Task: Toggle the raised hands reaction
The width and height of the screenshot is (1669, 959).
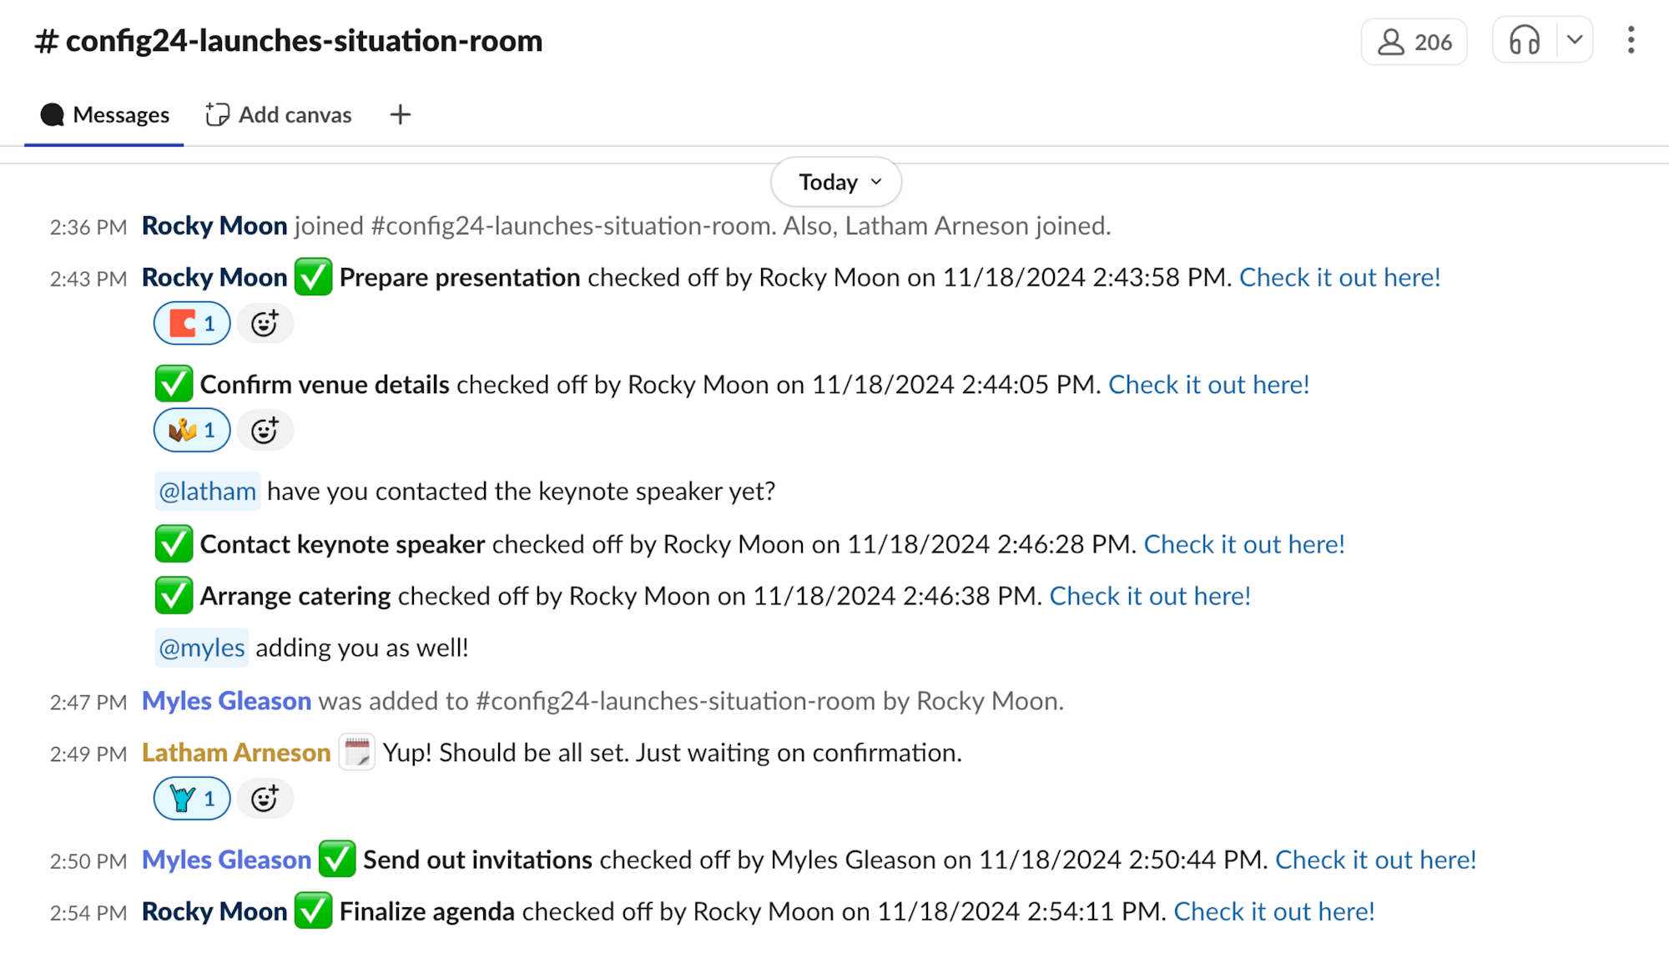Action: (x=192, y=431)
